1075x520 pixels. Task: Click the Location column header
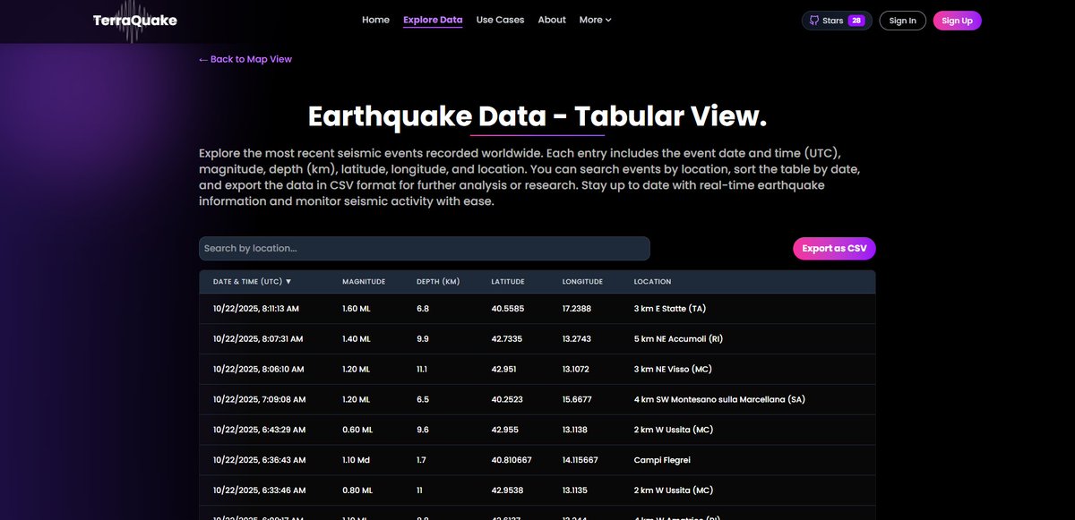click(x=652, y=280)
